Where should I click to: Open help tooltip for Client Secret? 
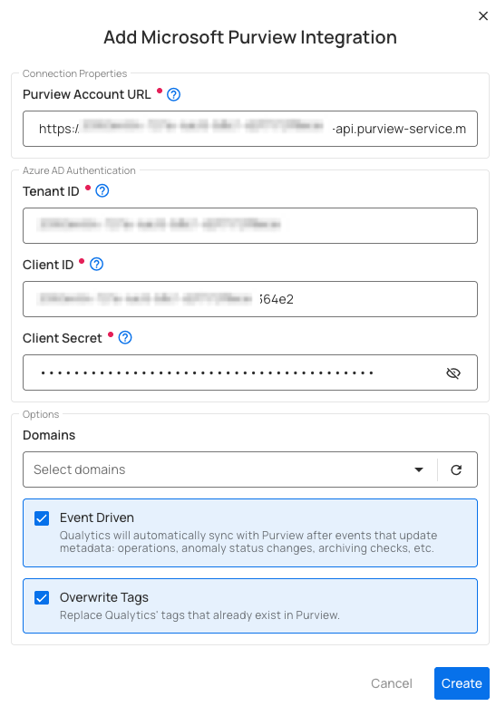125,338
